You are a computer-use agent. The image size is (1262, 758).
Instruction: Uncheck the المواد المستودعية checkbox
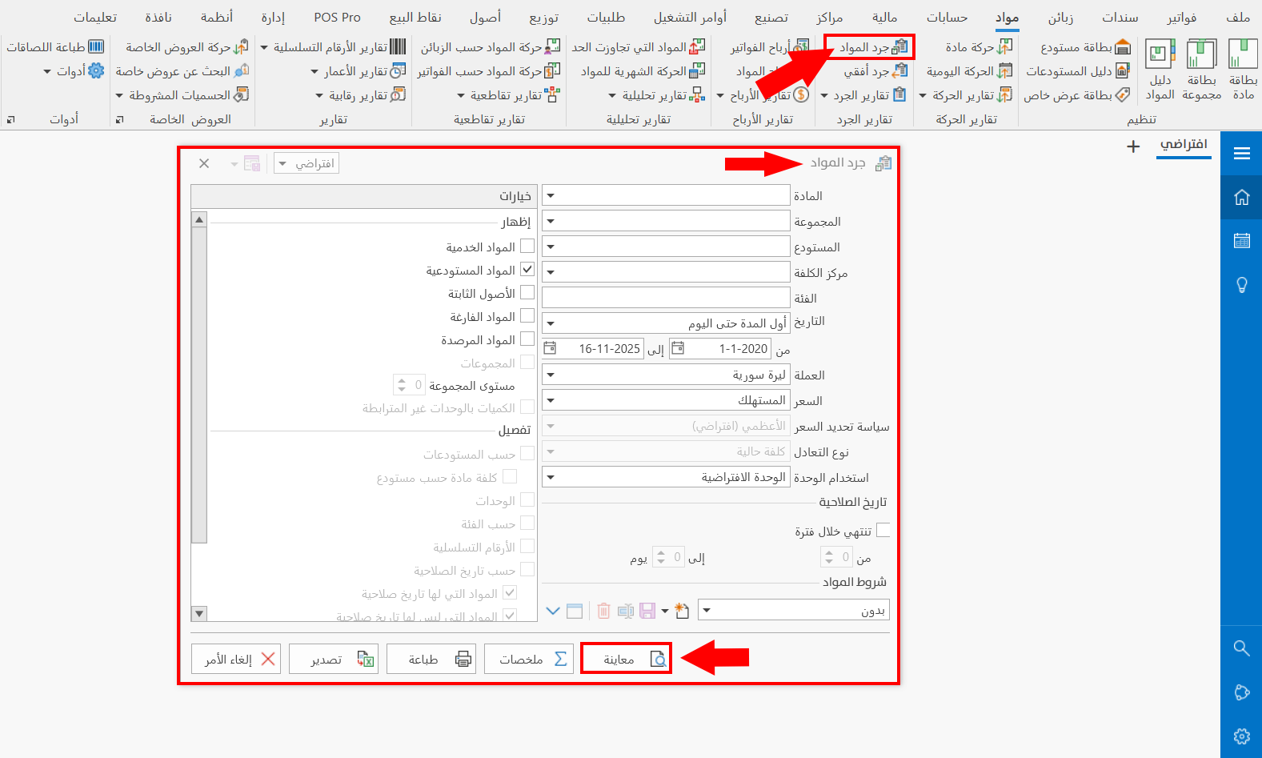tap(527, 269)
